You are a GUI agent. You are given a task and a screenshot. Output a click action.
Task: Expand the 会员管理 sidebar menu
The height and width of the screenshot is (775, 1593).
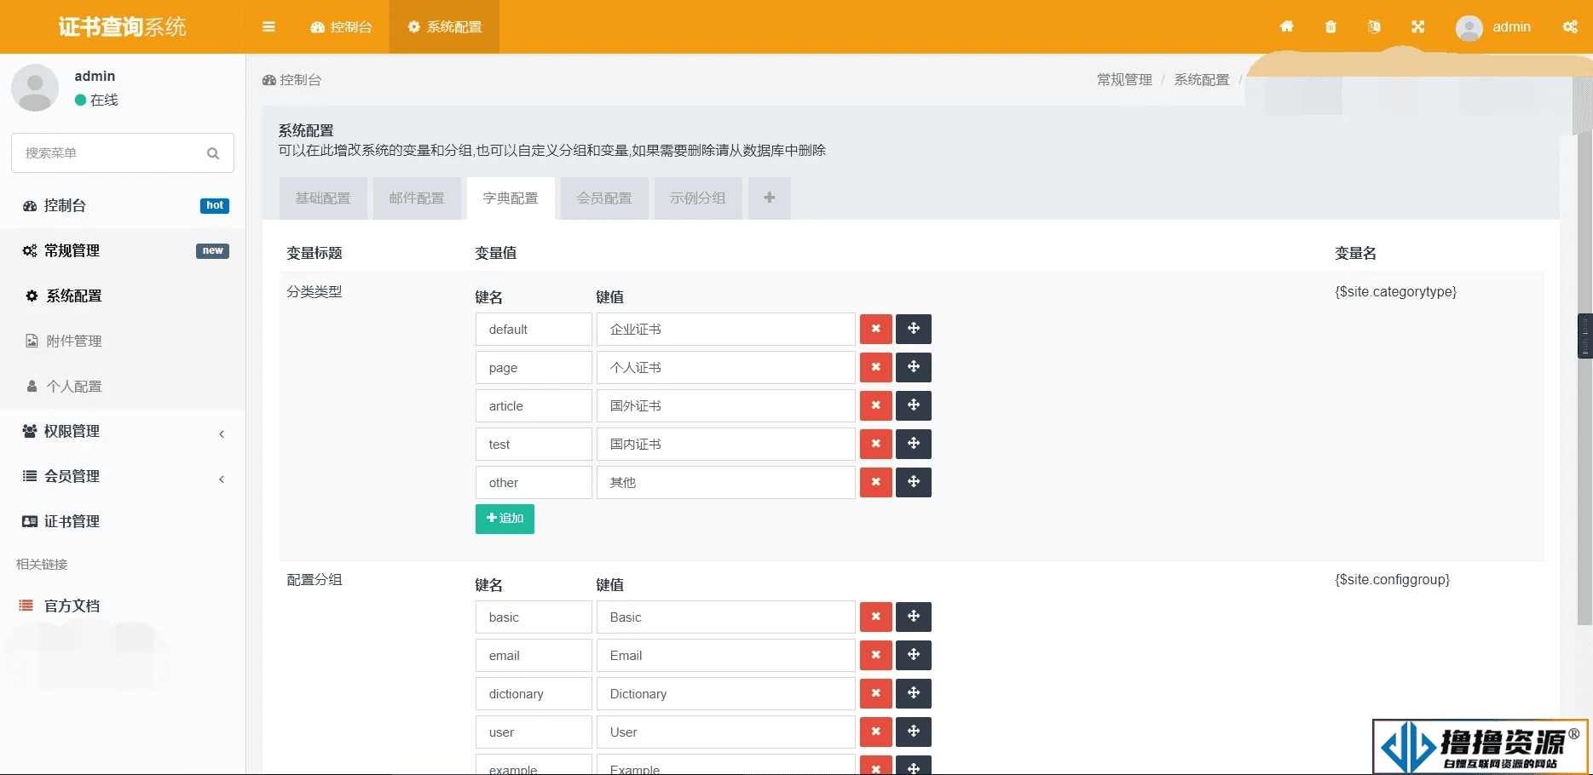(123, 477)
